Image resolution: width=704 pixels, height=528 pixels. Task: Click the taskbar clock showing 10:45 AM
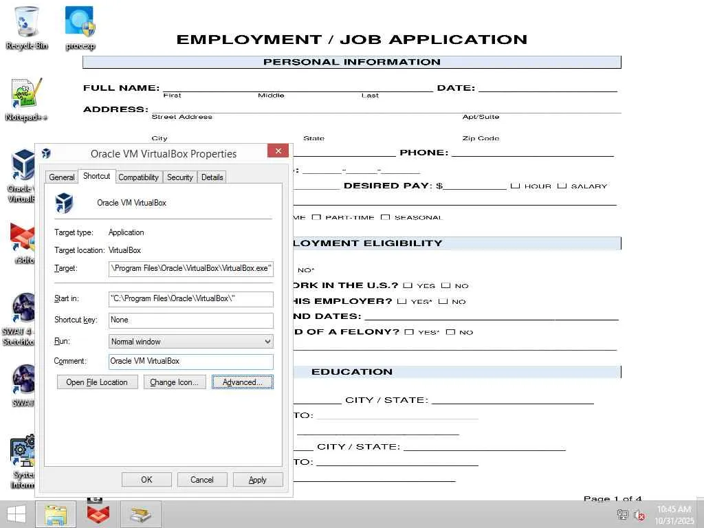[x=674, y=514]
